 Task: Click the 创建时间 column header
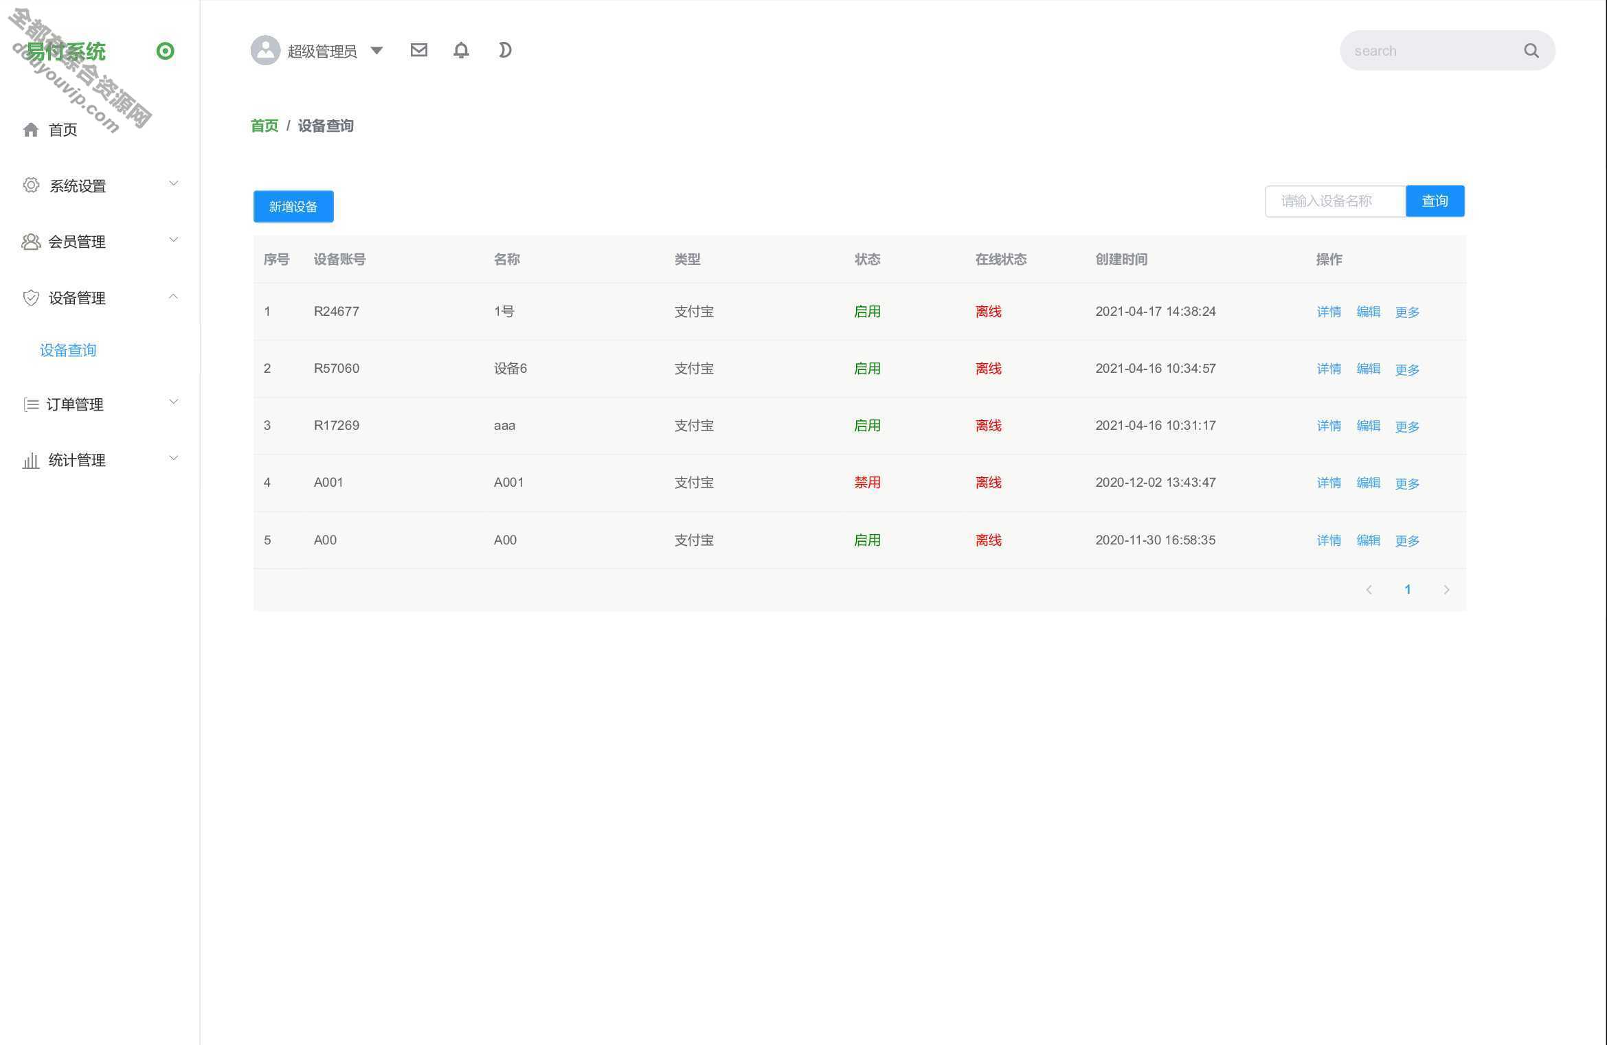1121,260
